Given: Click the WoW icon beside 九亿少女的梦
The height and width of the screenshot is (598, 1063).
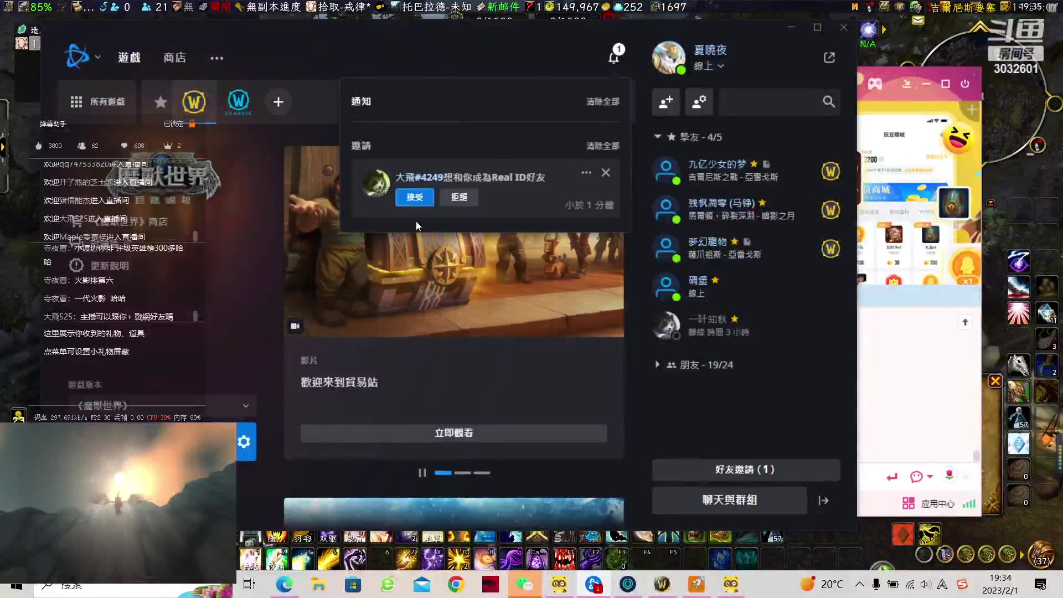Looking at the screenshot, I should coord(830,171).
